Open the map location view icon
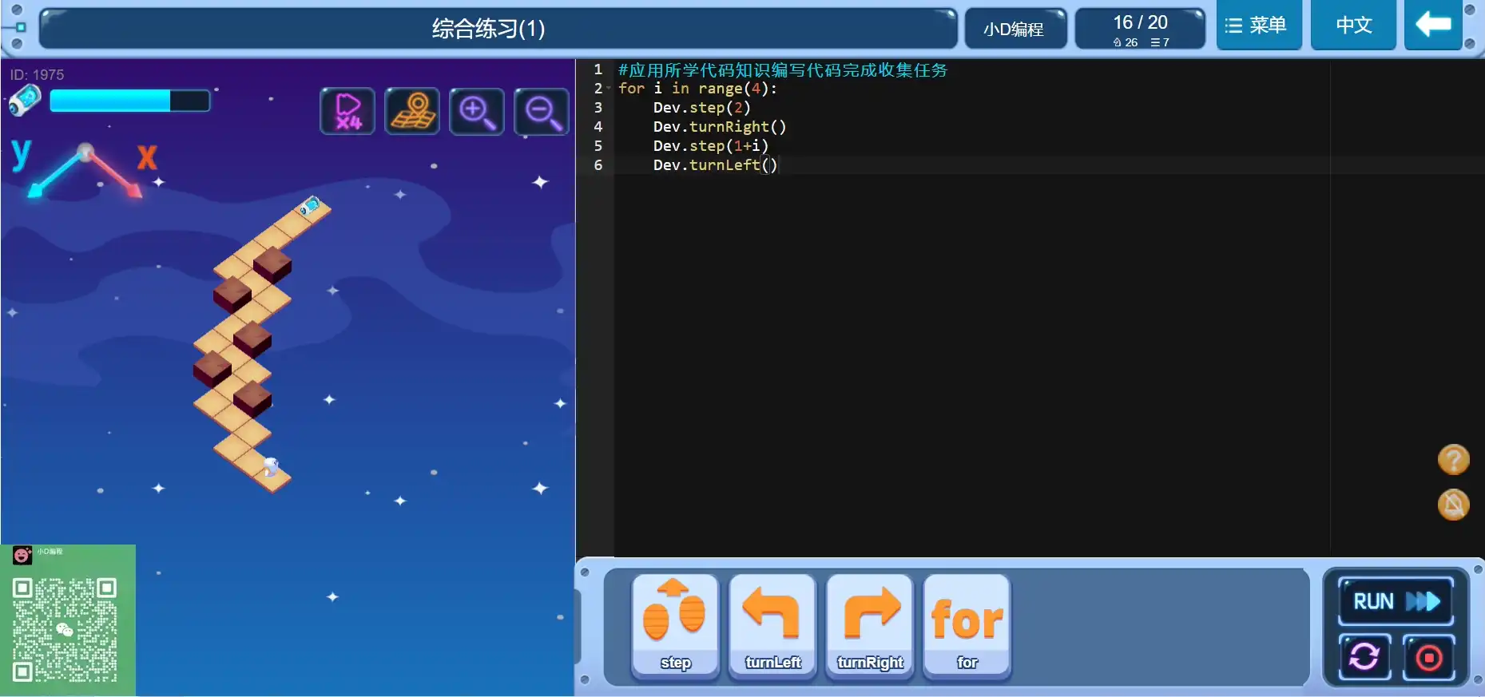The image size is (1485, 697). tap(412, 111)
